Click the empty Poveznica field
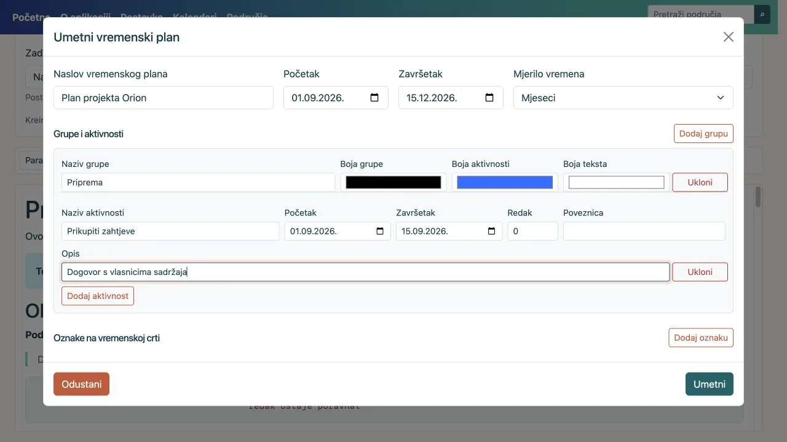This screenshot has height=442, width=787. click(644, 231)
